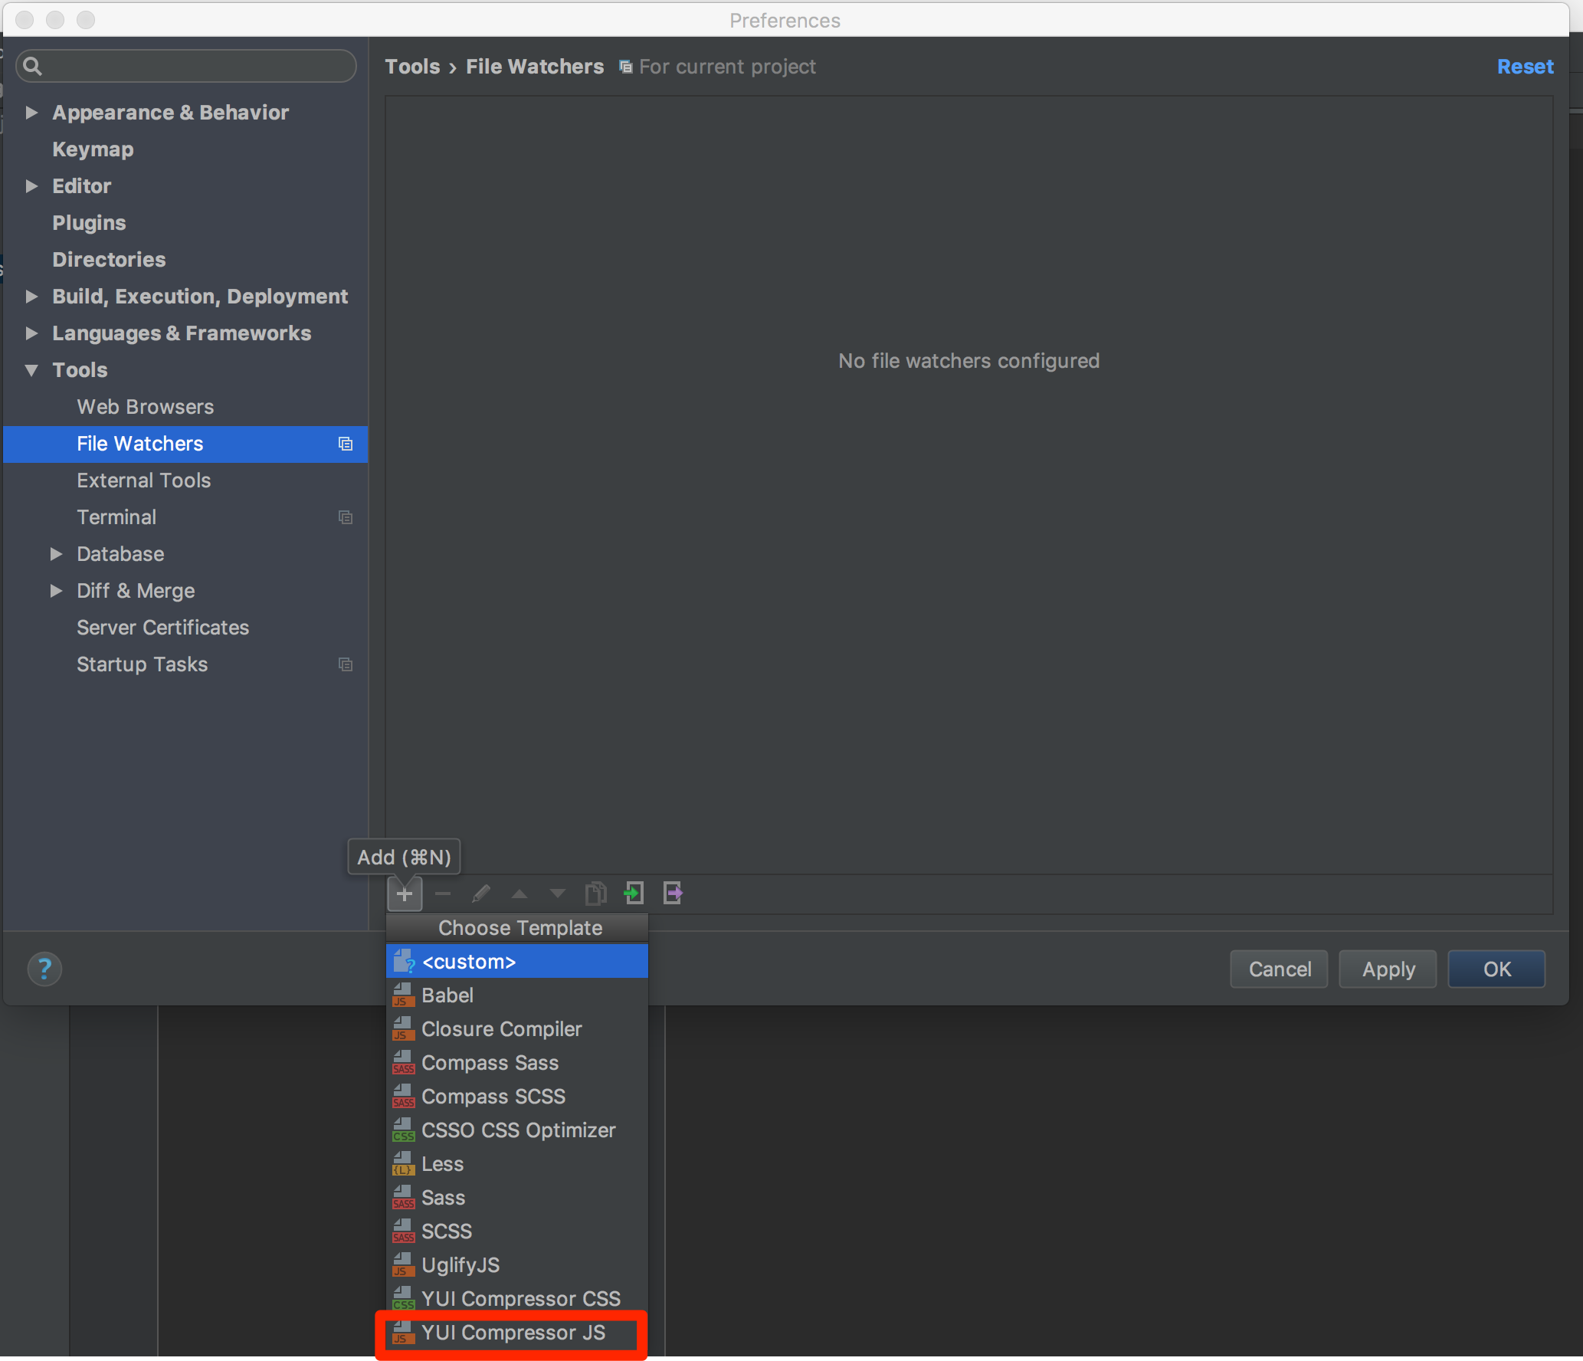Click the Import watchers icon
Viewport: 1583px width, 1361px height.
click(634, 894)
